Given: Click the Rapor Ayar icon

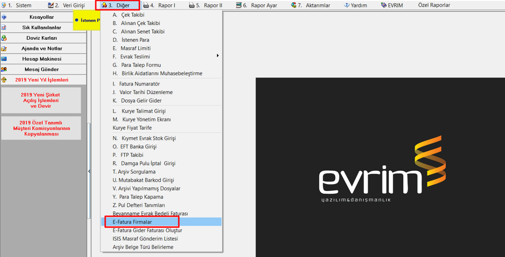Looking at the screenshot, I should tap(239, 5).
